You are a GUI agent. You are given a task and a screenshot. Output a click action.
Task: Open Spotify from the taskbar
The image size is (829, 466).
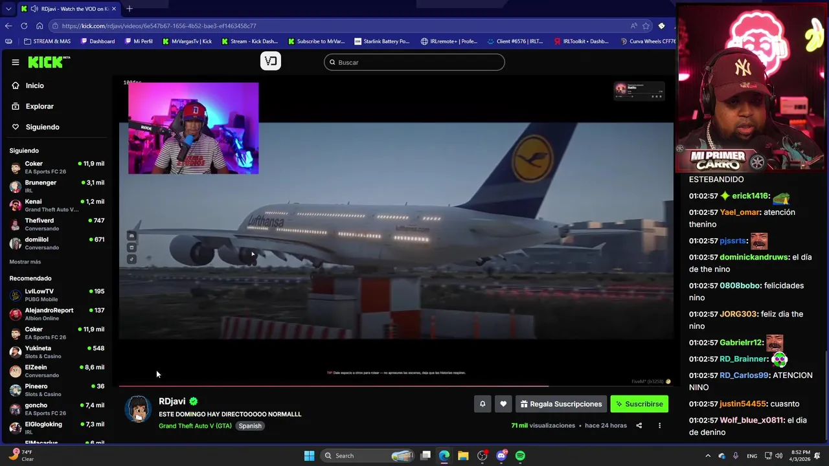click(520, 456)
